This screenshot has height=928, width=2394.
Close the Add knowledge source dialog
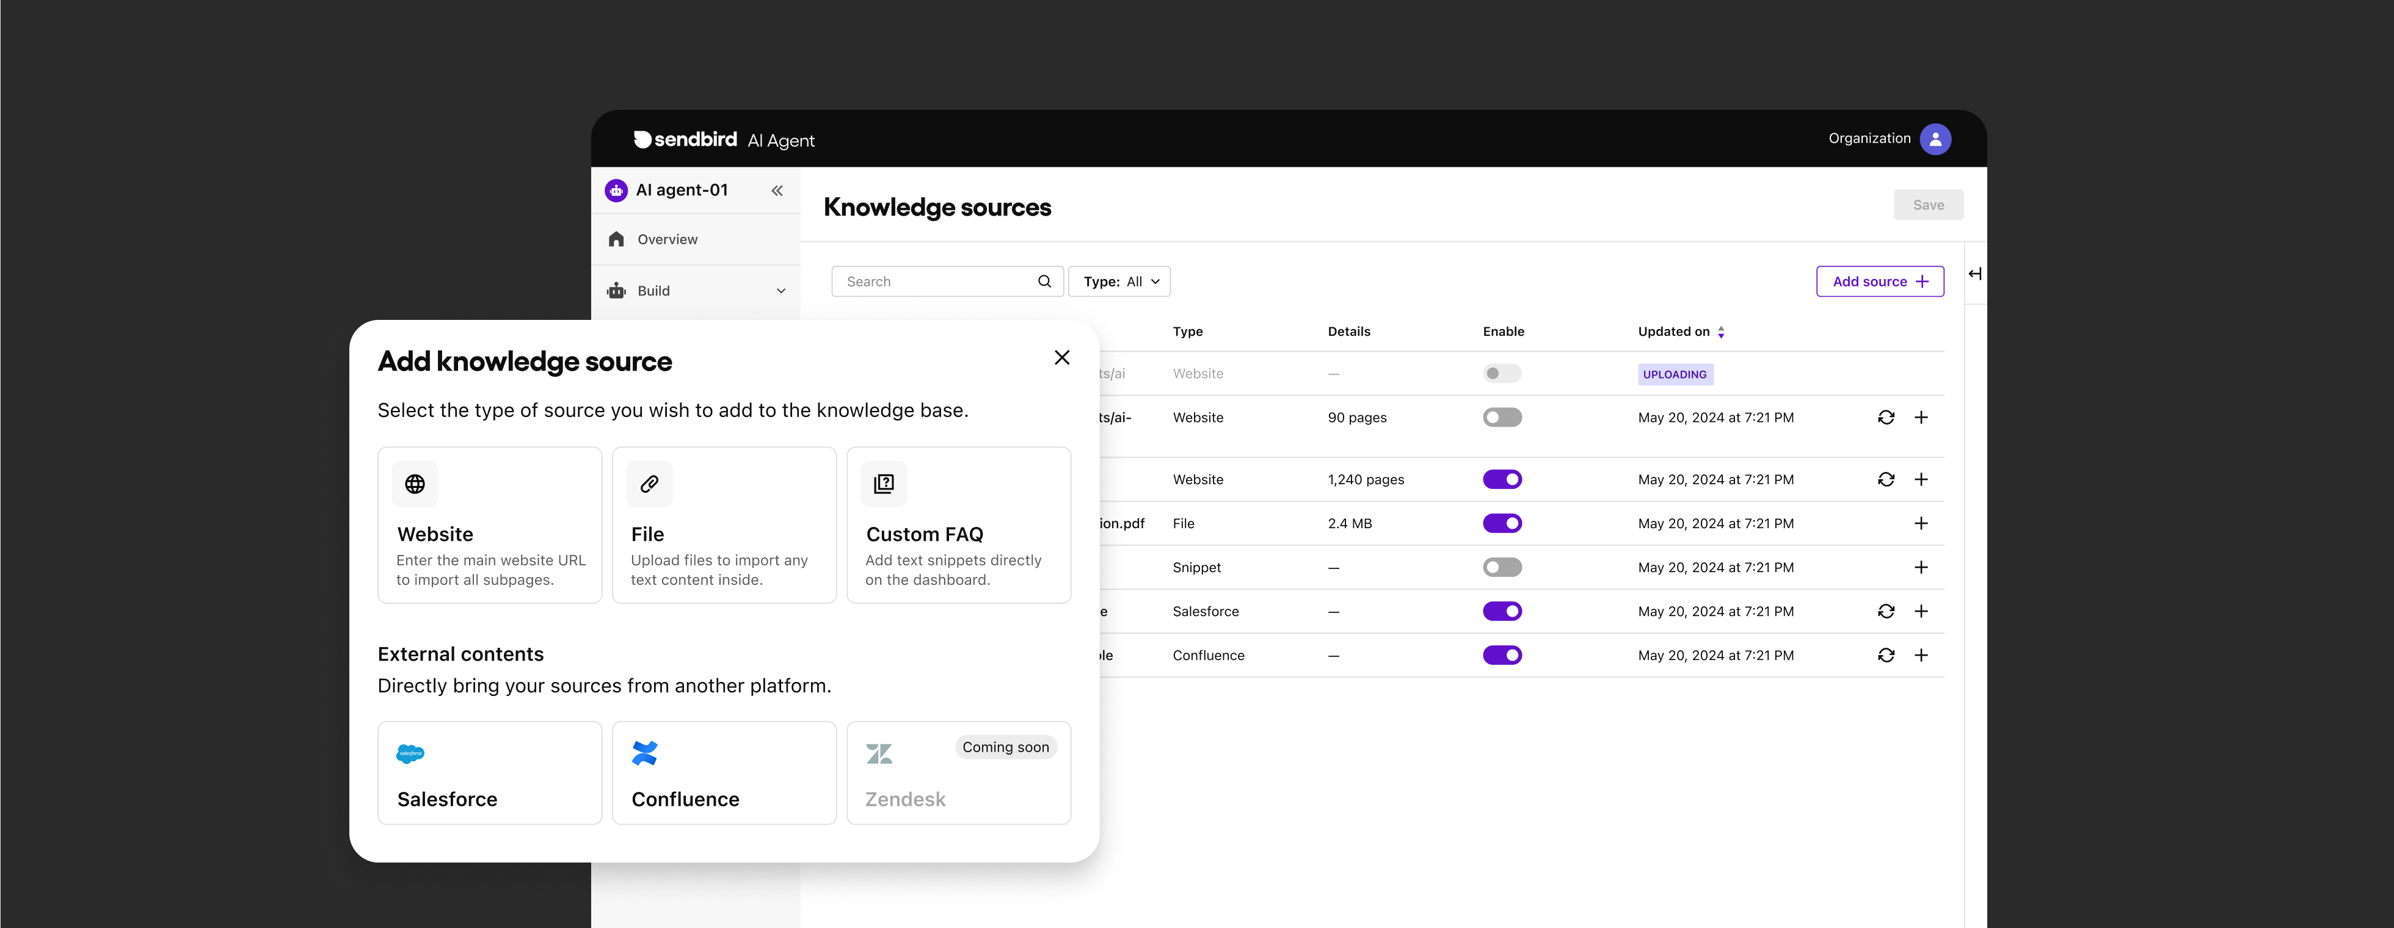click(1061, 358)
